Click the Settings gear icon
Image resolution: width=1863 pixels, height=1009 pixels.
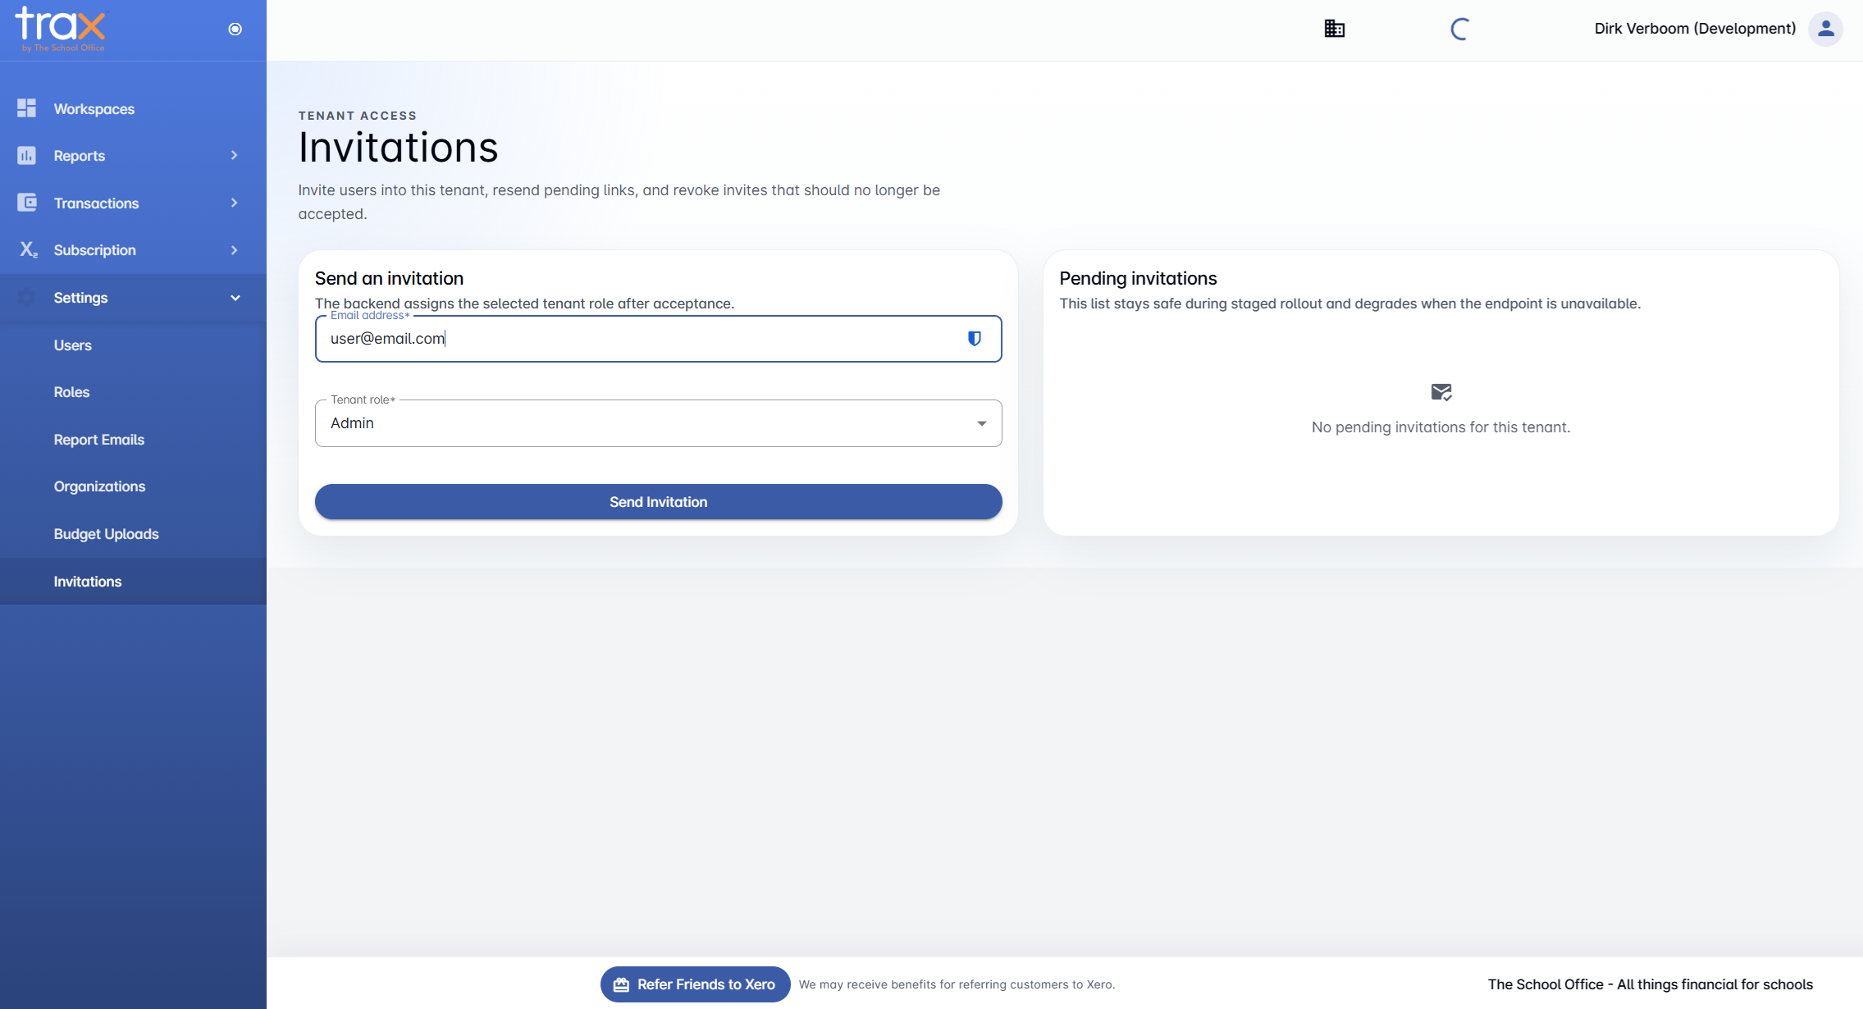pyautogui.click(x=26, y=297)
